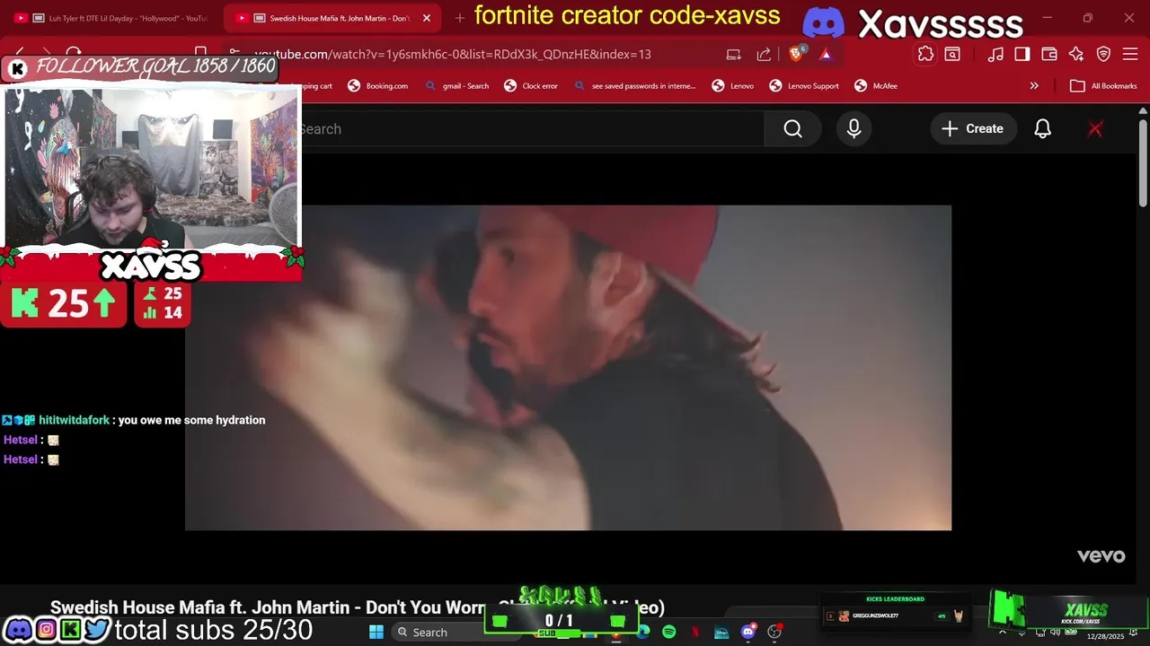Open YouTube notifications bell
This screenshot has height=646, width=1150.
[x=1042, y=129]
